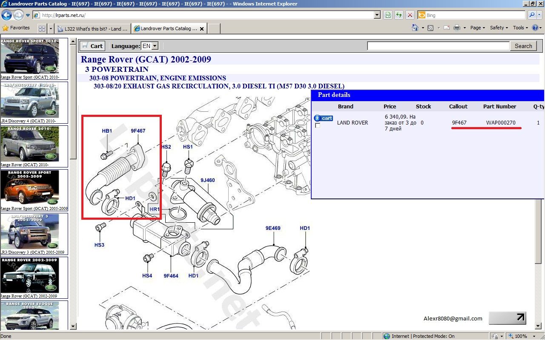Click the Home house icon
The width and height of the screenshot is (545, 340).
point(415,28)
